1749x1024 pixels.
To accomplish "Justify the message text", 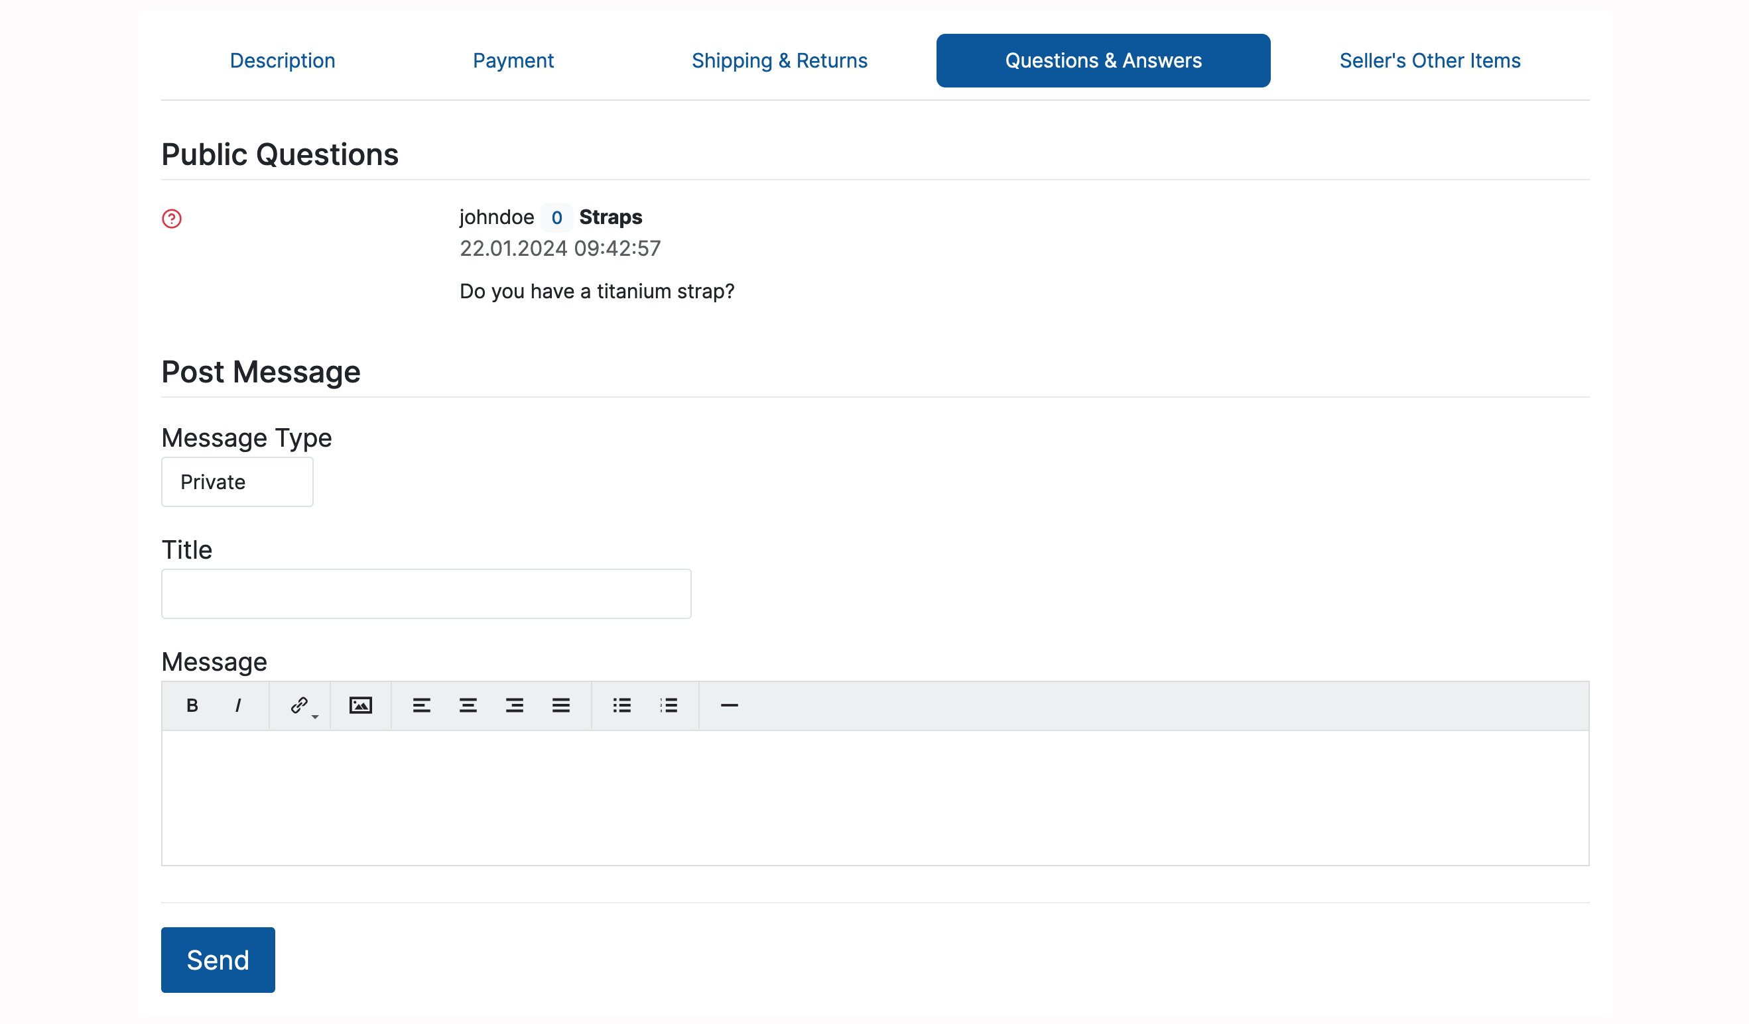I will [561, 706].
